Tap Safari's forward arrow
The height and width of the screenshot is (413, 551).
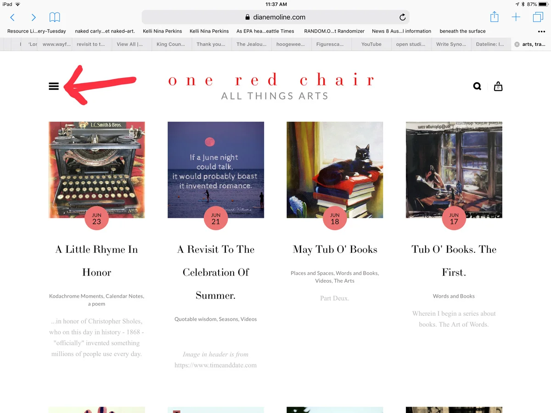[x=34, y=17]
